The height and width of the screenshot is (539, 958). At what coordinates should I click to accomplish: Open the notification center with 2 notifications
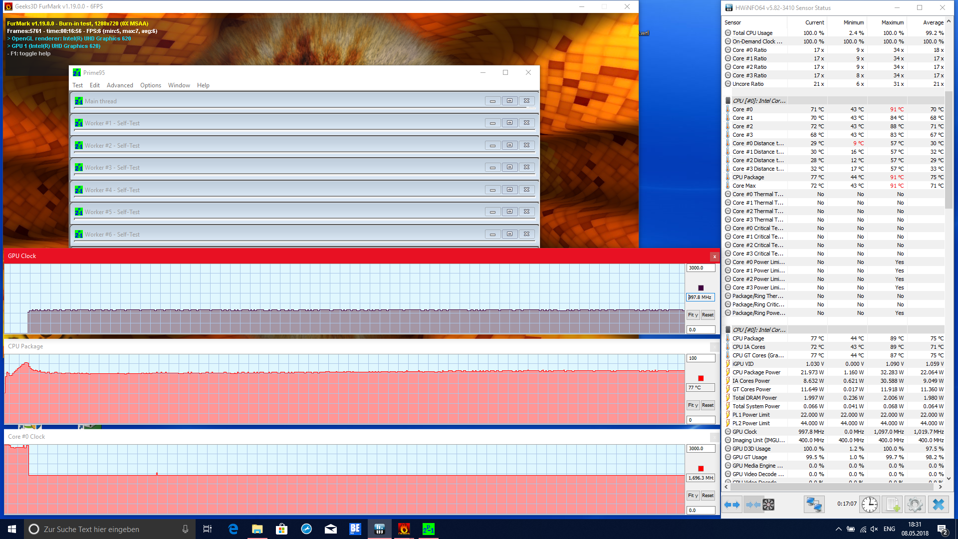coord(943,530)
